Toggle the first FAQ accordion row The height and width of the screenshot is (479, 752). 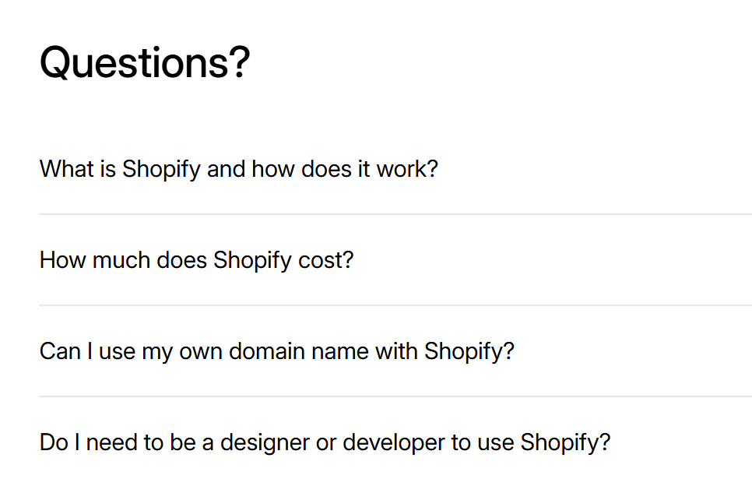(x=239, y=168)
